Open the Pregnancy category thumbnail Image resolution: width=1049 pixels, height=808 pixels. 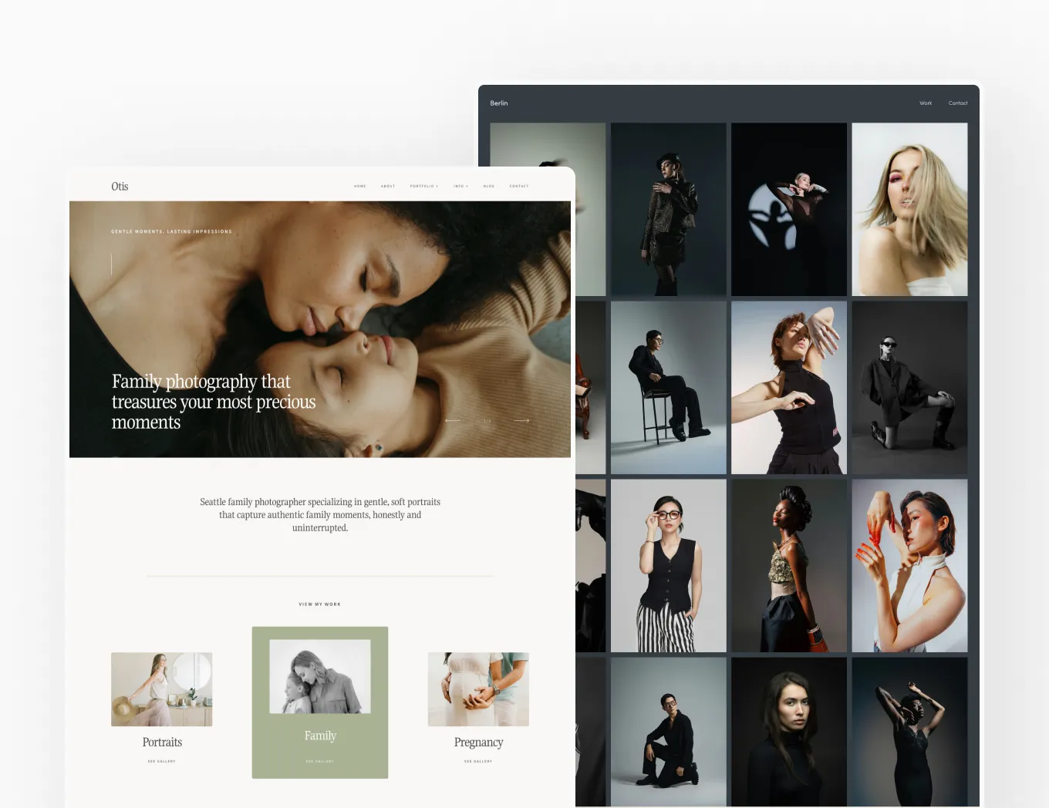tap(478, 689)
